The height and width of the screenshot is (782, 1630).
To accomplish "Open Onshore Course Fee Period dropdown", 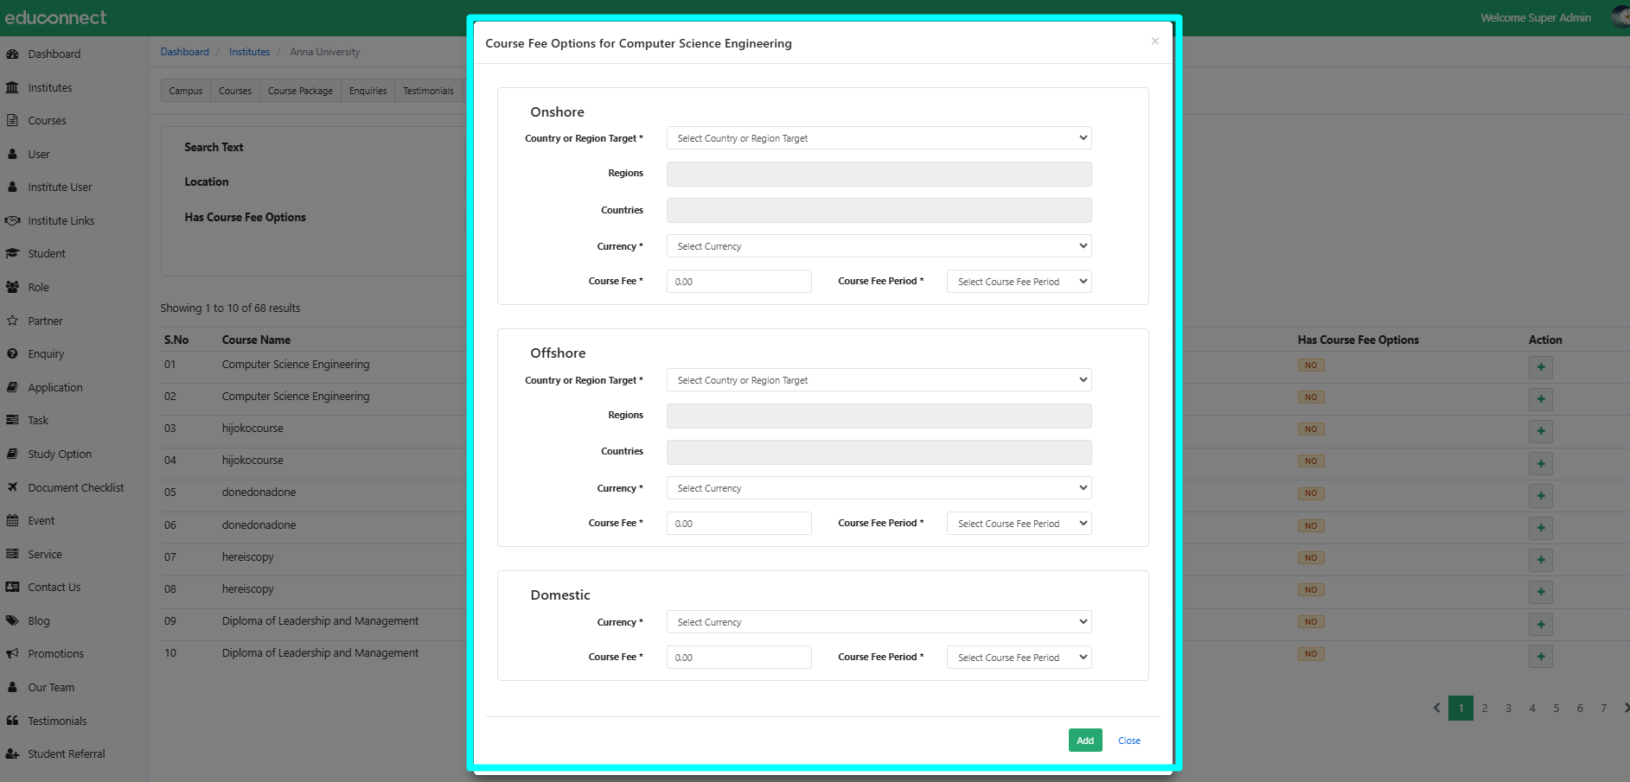I will tap(1019, 282).
